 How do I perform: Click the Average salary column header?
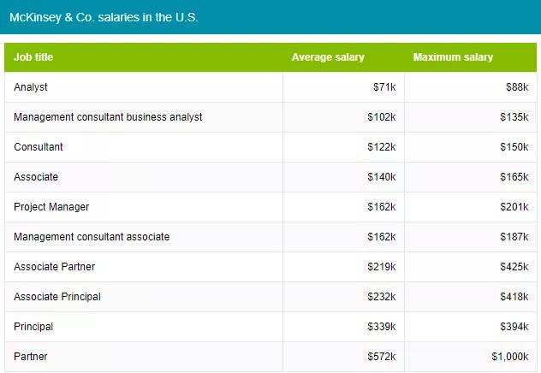point(328,57)
